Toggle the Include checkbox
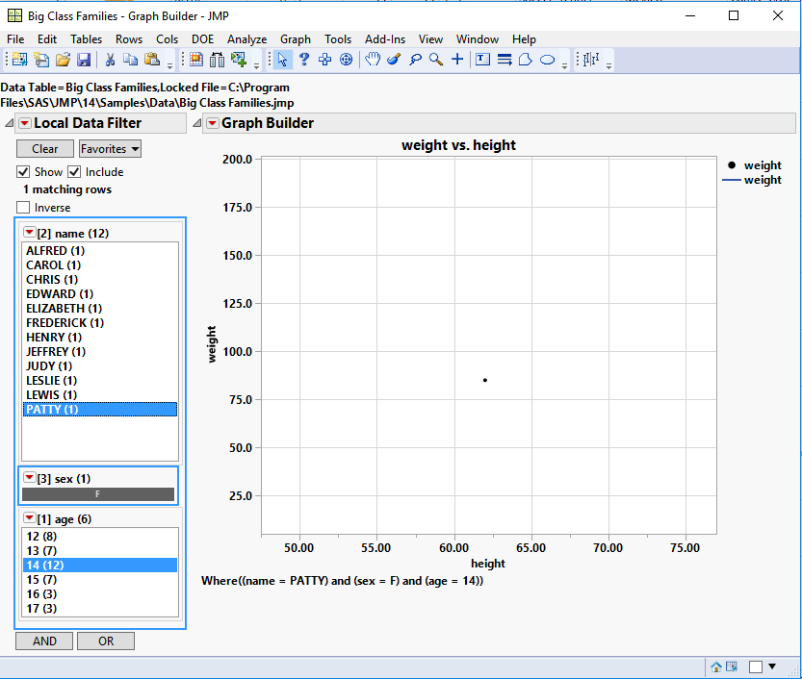The width and height of the screenshot is (802, 679). 74,172
